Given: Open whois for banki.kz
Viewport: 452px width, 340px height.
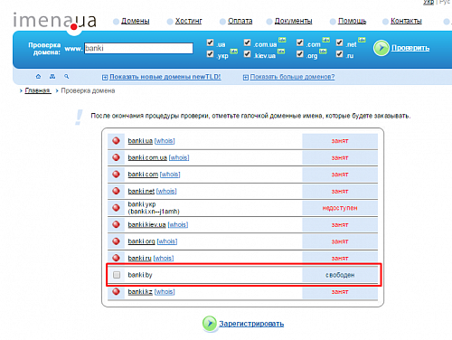Looking at the screenshot, I should pyautogui.click(x=165, y=292).
